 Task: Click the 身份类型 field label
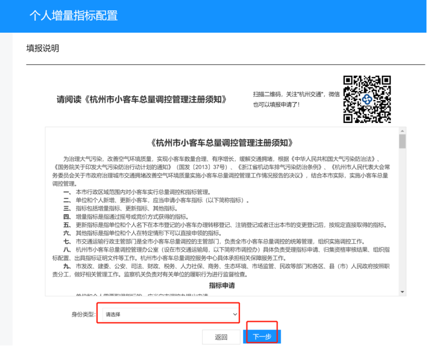tap(84, 314)
